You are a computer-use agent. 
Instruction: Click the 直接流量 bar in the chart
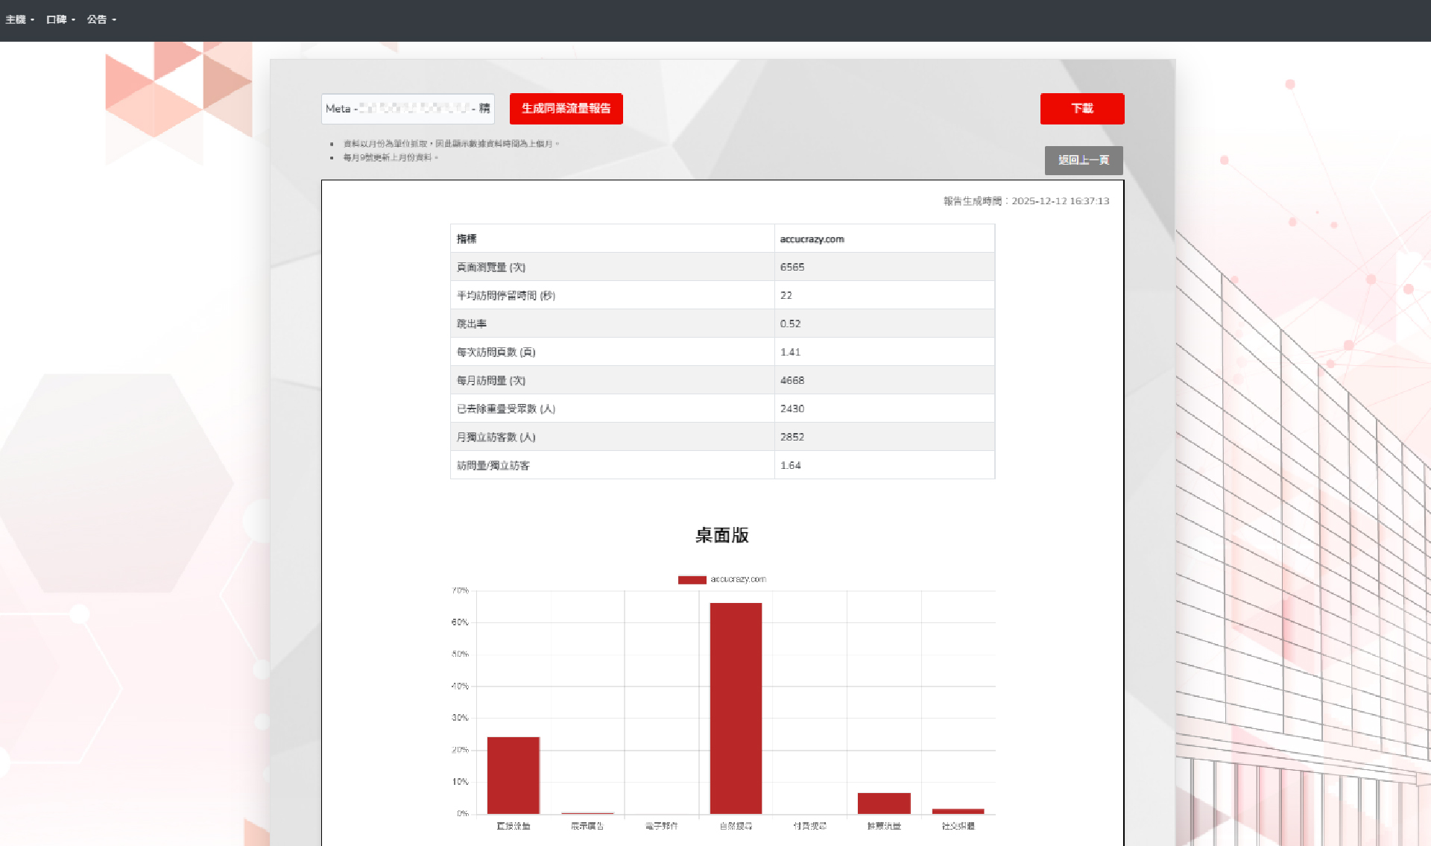click(513, 774)
